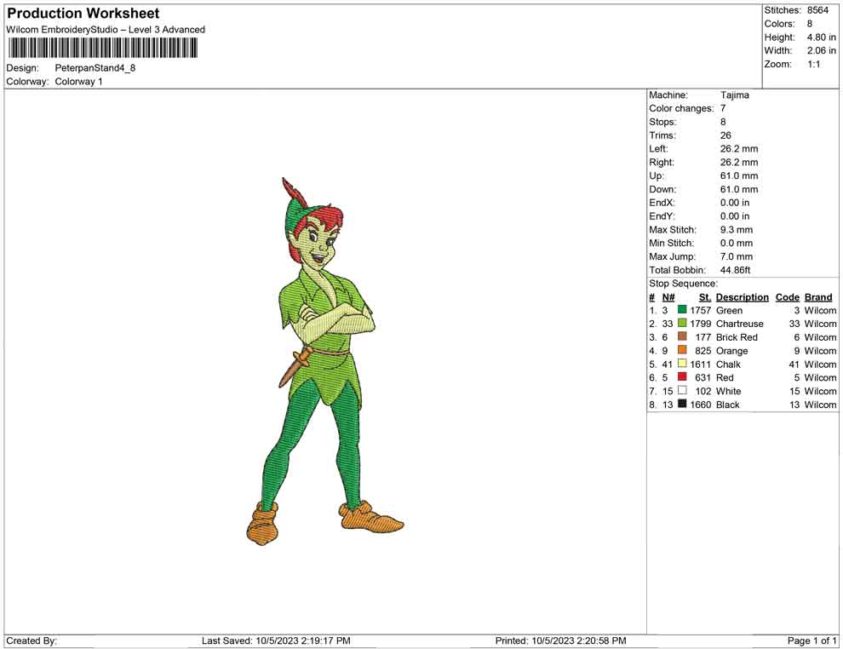Click the 'Colorway 1' value
The width and height of the screenshot is (843, 649).
[x=78, y=81]
